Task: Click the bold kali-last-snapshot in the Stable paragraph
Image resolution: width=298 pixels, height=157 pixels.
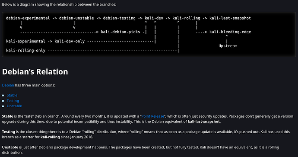Action: pyautogui.click(x=204, y=122)
